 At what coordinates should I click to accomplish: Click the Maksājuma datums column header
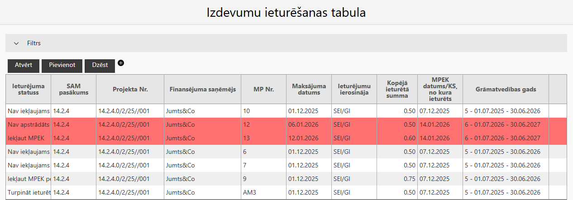click(309, 89)
